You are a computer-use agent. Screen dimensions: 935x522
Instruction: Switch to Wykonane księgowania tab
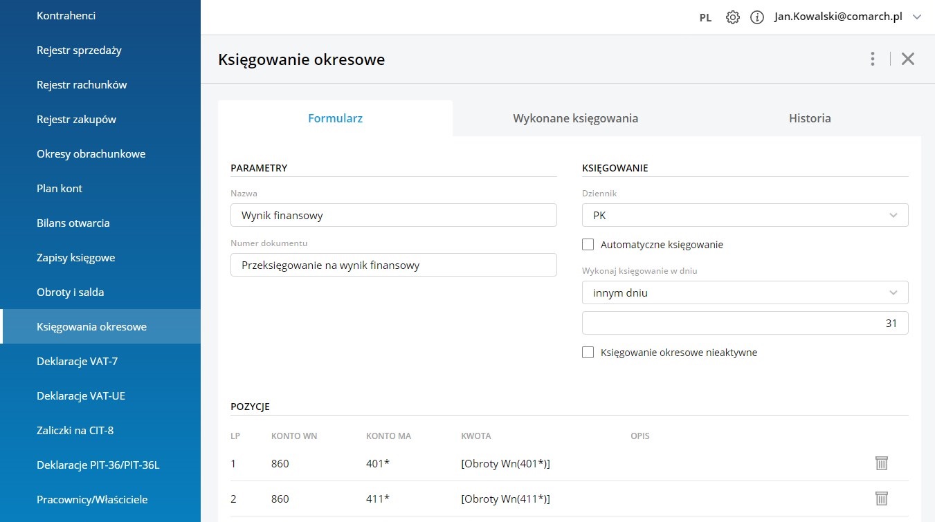click(x=575, y=118)
